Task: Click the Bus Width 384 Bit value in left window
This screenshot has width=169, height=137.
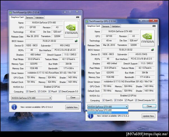Action: (x=68, y=64)
